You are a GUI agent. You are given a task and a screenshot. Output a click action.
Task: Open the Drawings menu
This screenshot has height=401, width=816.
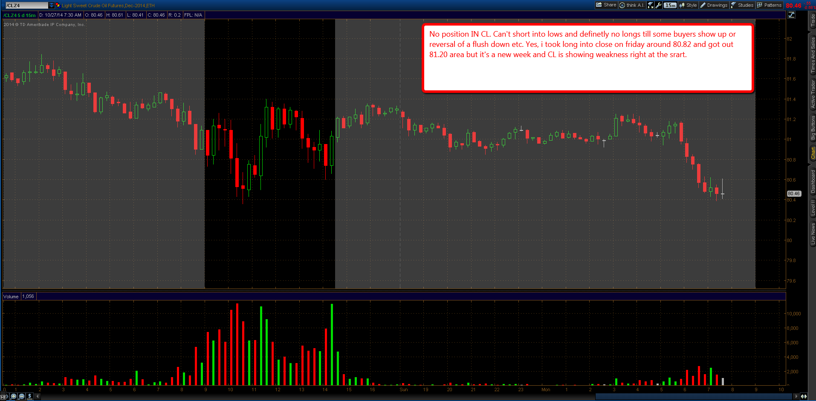pyautogui.click(x=714, y=5)
